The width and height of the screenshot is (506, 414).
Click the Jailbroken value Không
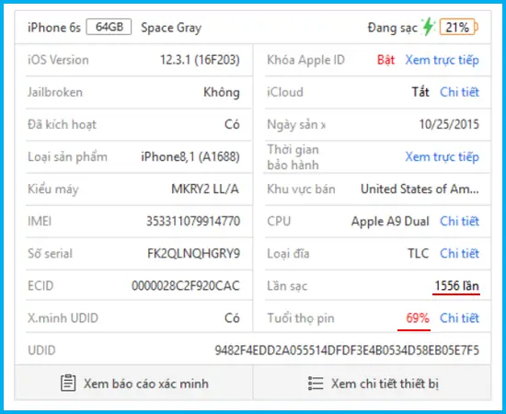(222, 92)
